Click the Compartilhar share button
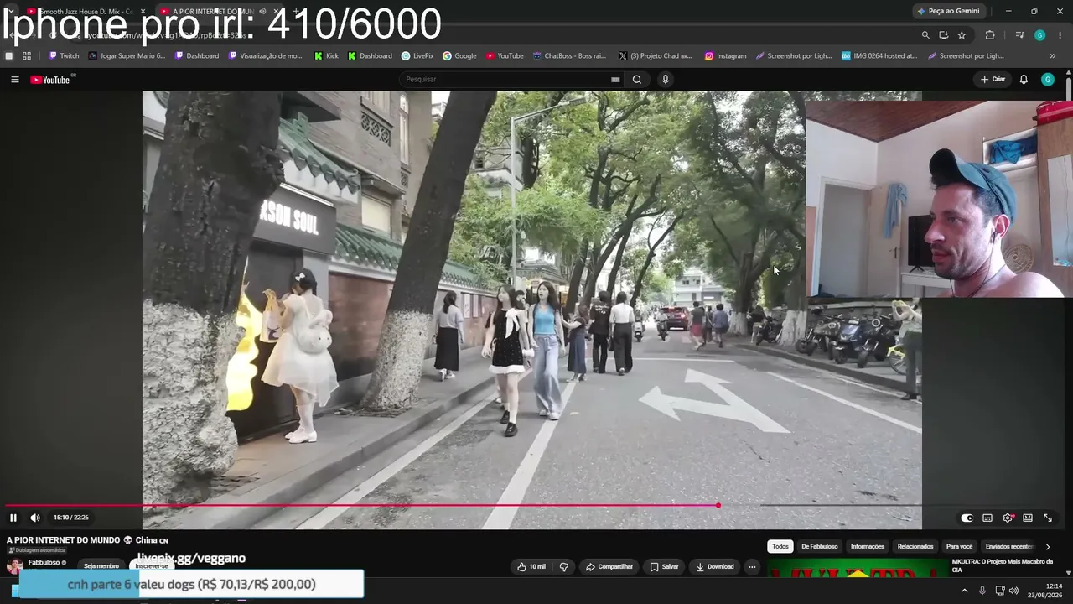Screen dimensions: 1073x604 tap(609, 567)
